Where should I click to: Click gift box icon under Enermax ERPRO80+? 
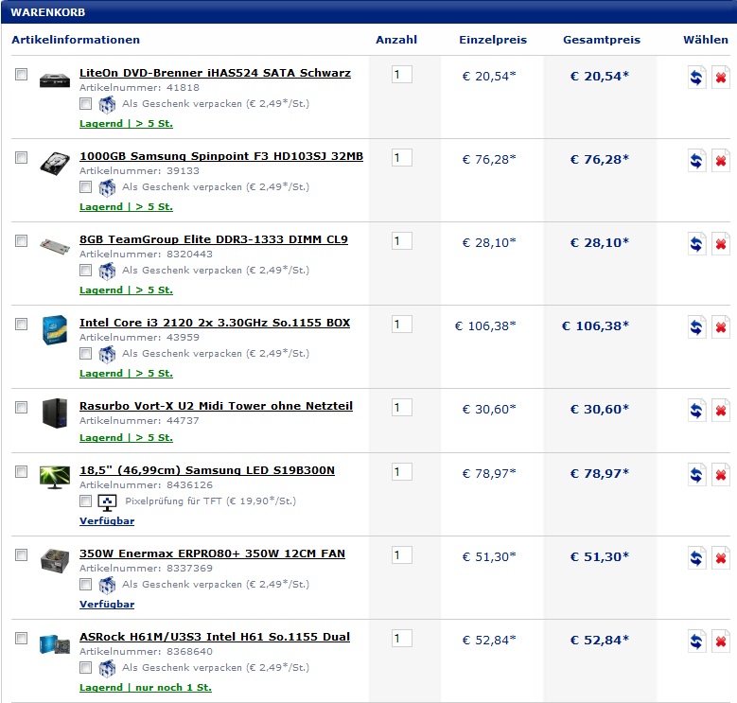107,585
